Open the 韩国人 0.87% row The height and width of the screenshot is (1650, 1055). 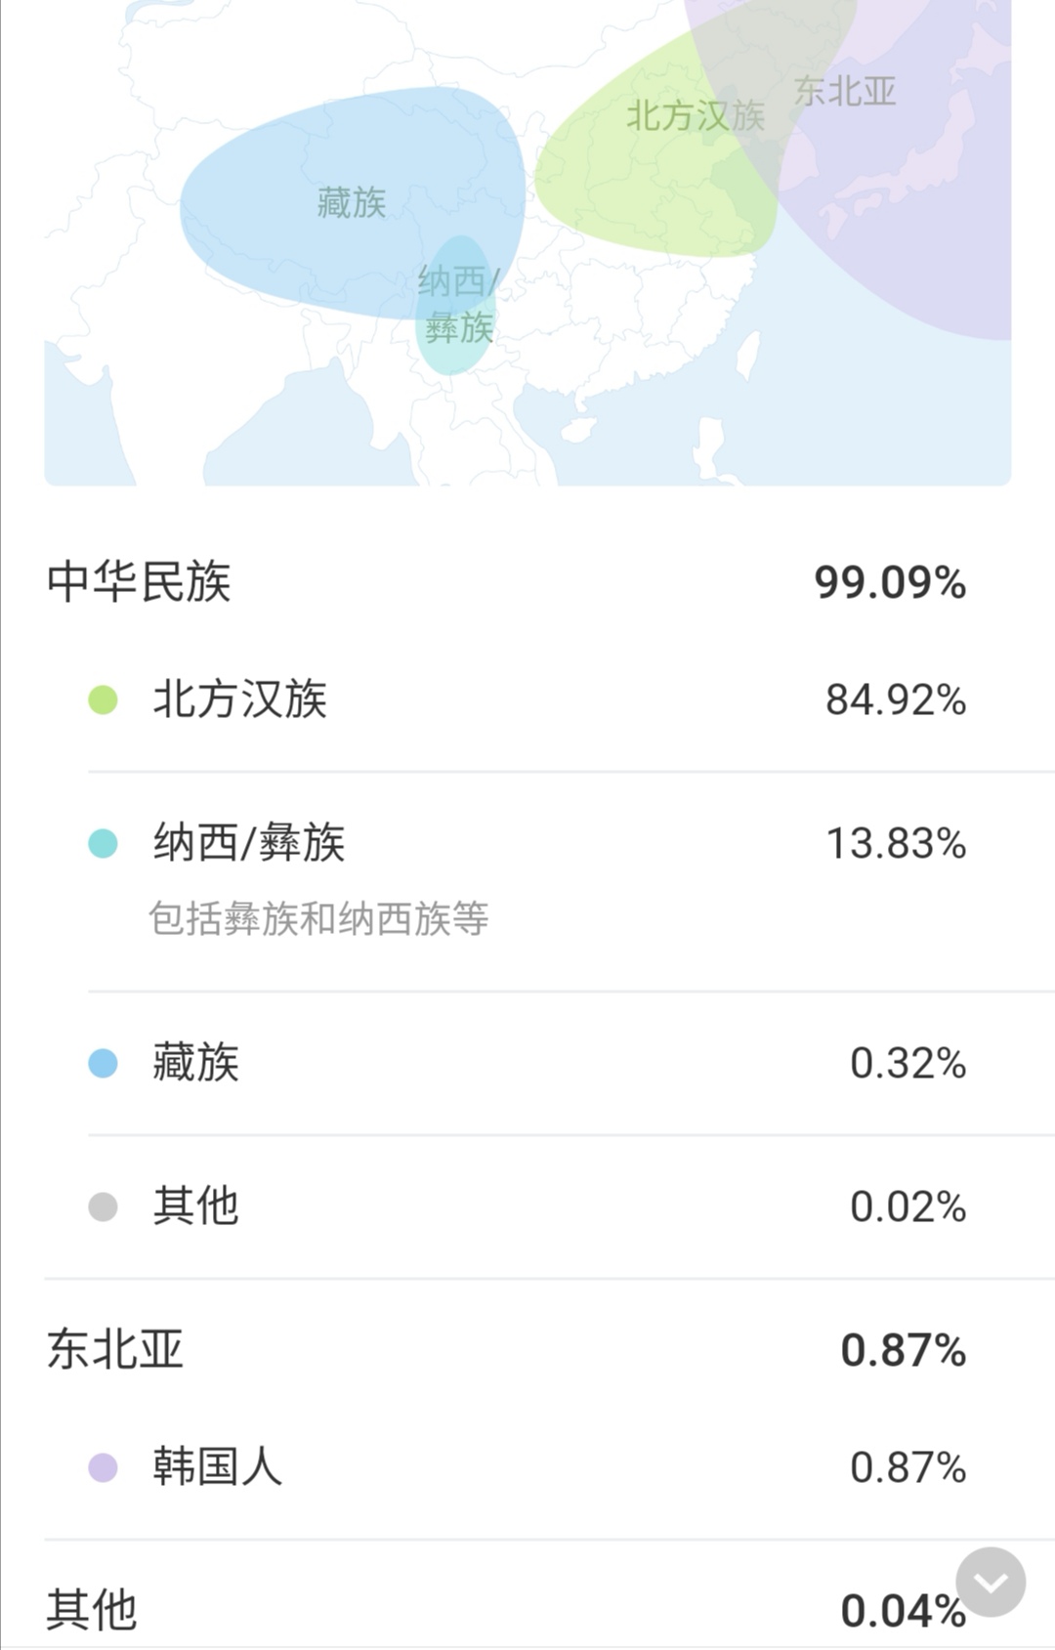click(x=527, y=1467)
